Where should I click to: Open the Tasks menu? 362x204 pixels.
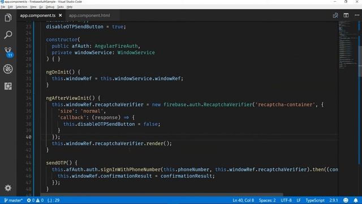point(61,7)
